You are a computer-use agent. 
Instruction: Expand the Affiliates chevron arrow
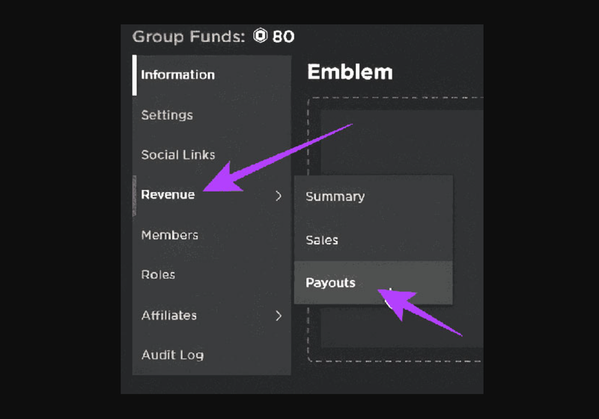point(279,316)
